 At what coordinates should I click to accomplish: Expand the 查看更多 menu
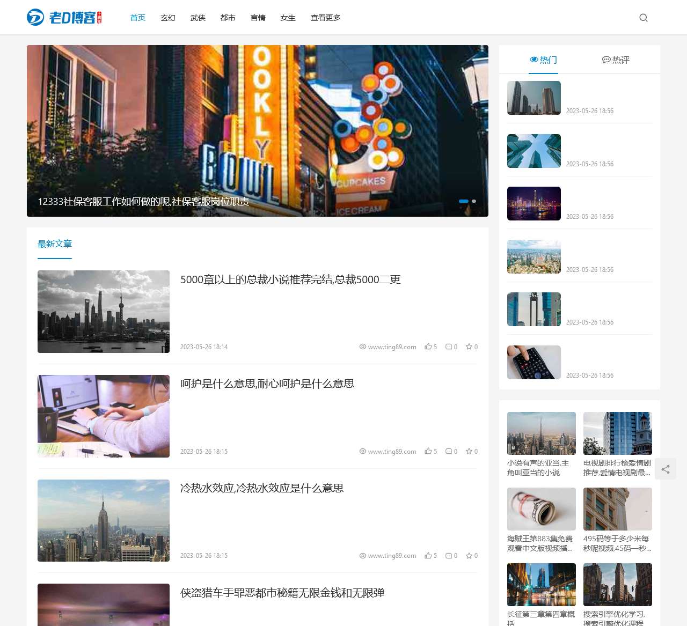pos(326,18)
